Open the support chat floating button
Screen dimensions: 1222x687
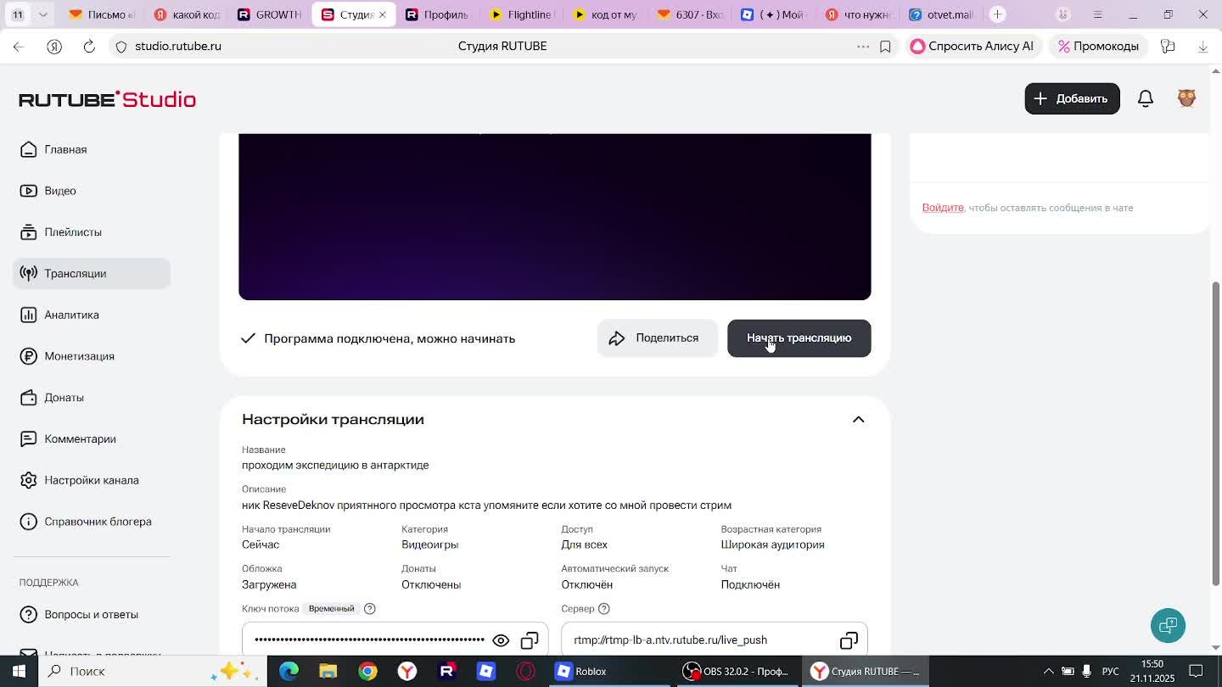pos(1168,626)
